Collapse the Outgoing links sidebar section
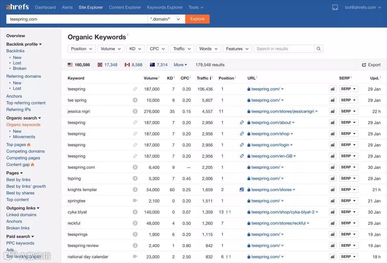 coord(23,208)
